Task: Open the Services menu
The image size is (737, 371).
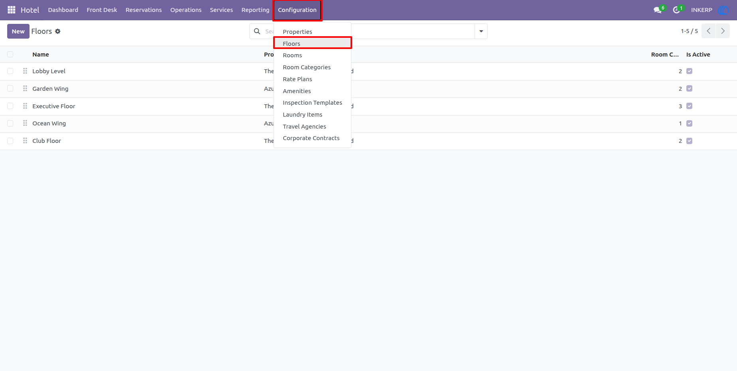Action: 221,10
